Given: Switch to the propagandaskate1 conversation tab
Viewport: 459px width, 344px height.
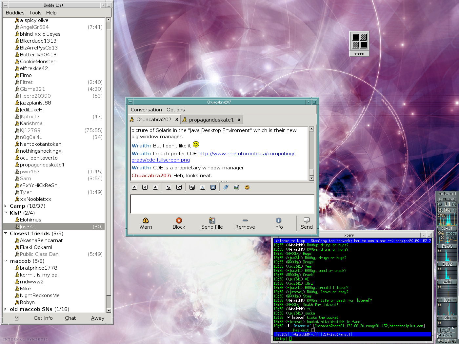Looking at the screenshot, I should click(x=211, y=120).
